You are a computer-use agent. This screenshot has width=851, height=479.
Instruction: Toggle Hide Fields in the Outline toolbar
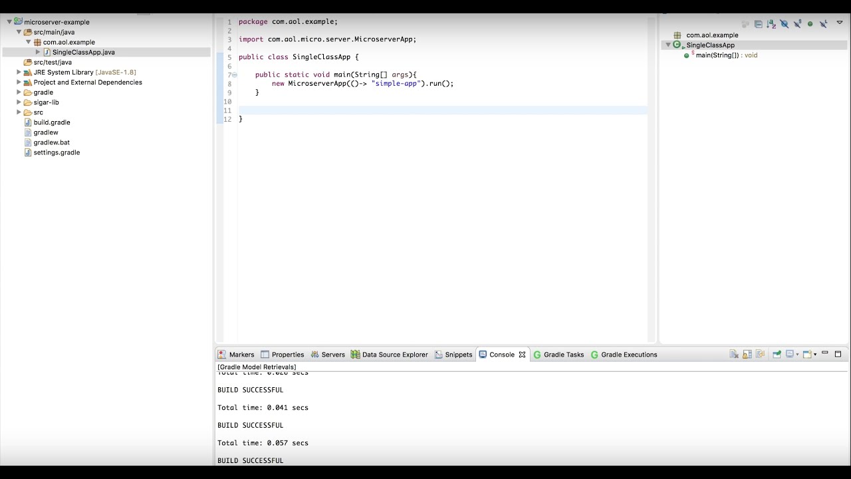[x=785, y=24]
